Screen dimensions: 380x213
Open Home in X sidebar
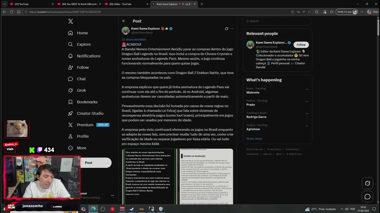[78, 33]
